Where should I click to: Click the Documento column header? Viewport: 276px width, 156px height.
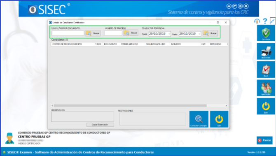(x=111, y=44)
